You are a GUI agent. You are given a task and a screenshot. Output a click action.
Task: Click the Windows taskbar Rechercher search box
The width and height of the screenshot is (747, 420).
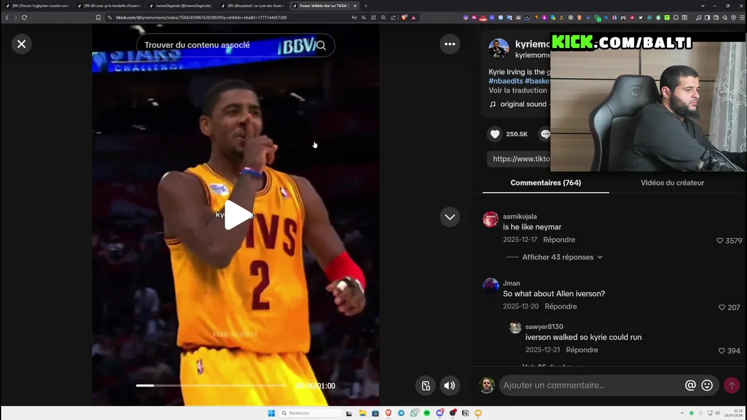(x=309, y=413)
